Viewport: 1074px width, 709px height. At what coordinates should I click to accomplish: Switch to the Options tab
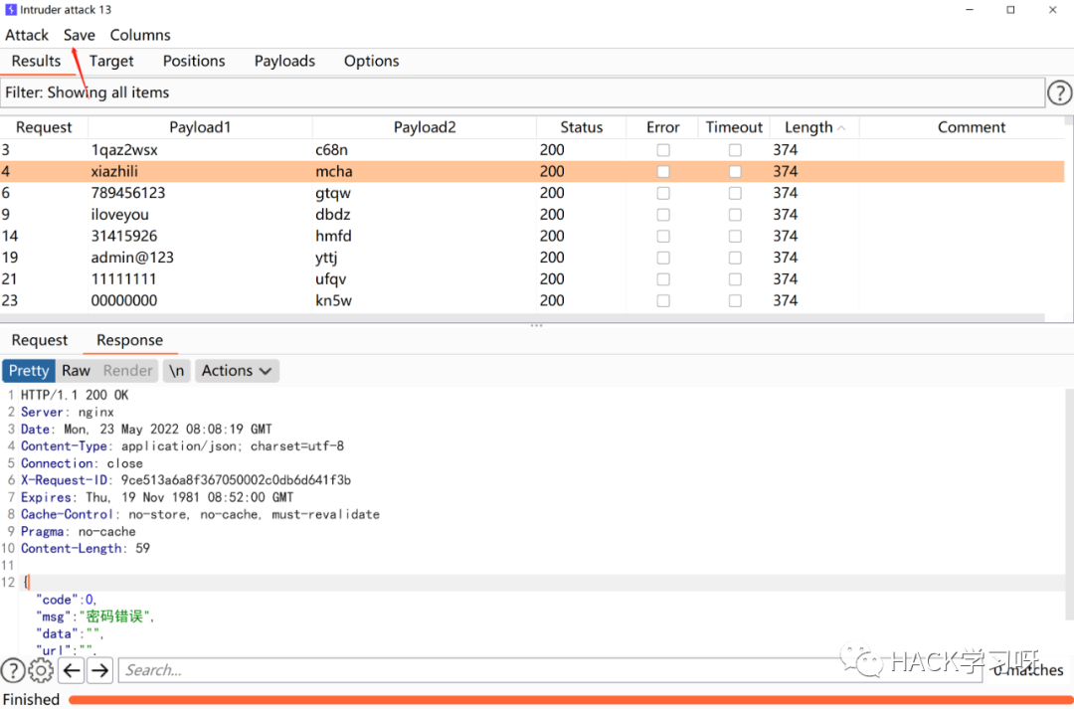pos(371,61)
